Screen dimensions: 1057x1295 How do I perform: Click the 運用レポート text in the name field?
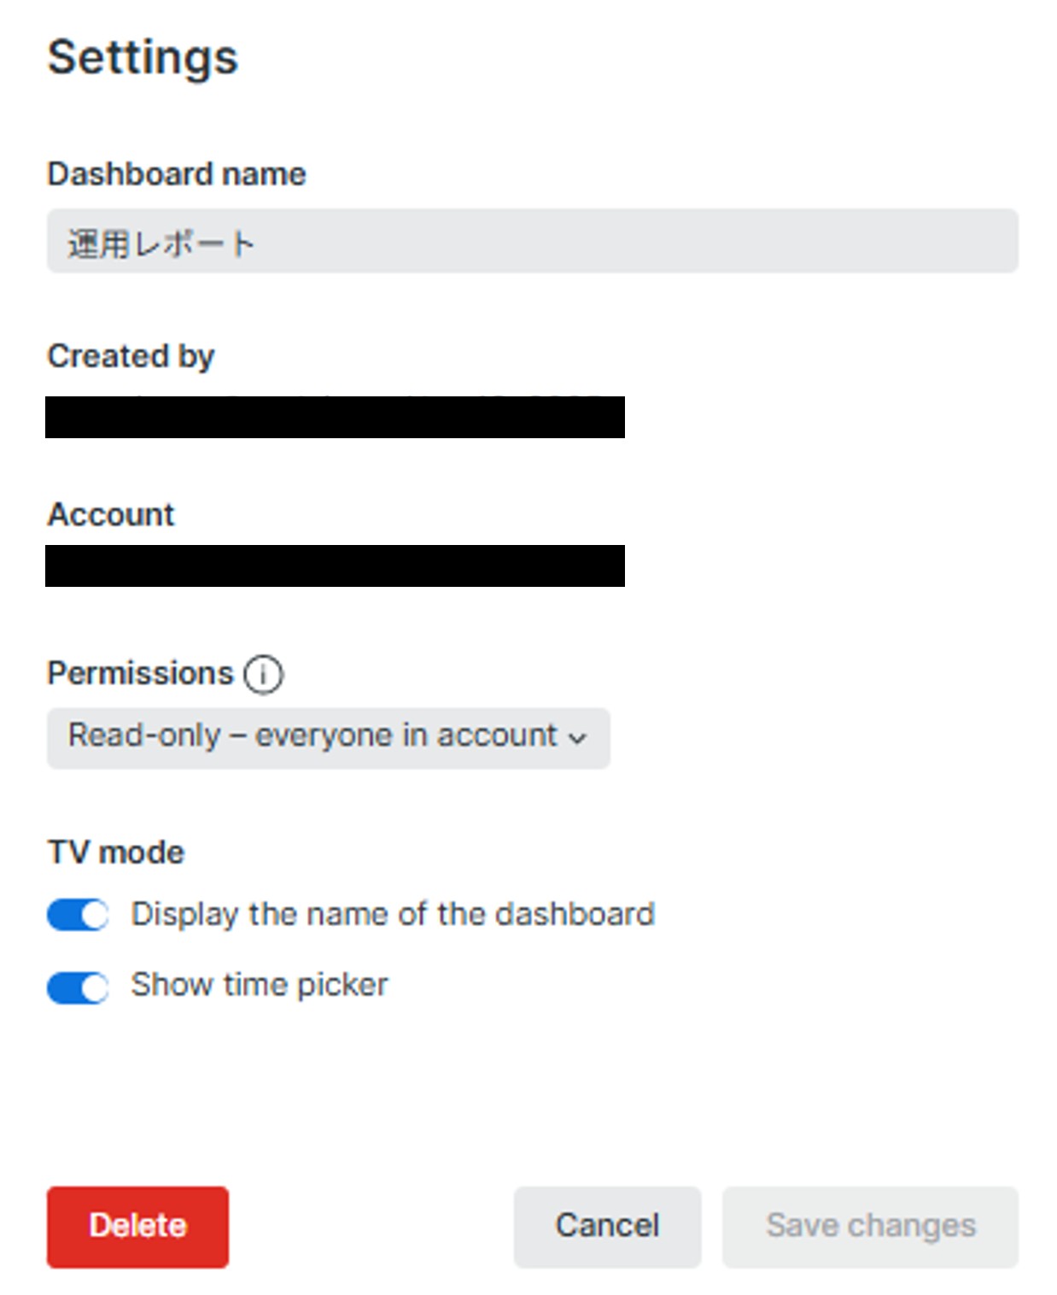[x=161, y=244]
